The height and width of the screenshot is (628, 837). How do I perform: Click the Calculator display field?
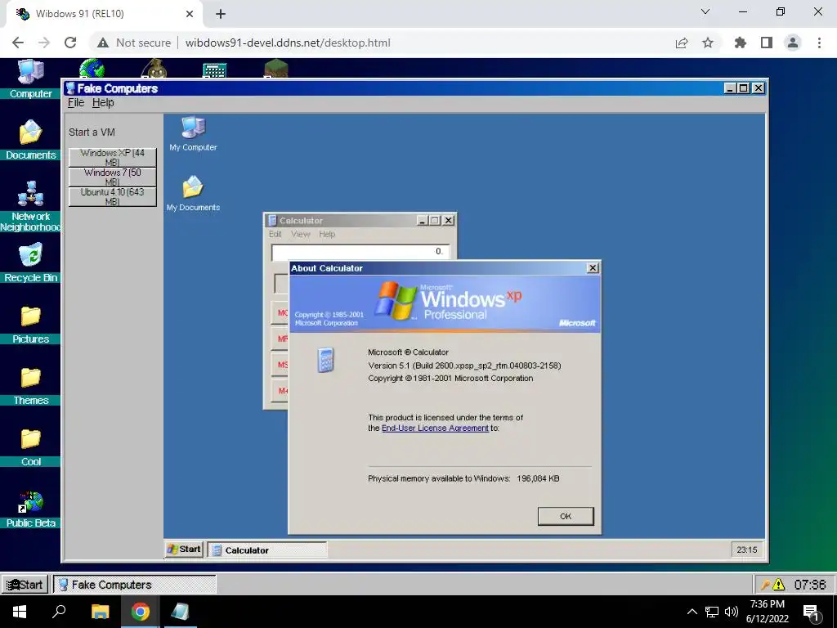pyautogui.click(x=360, y=252)
